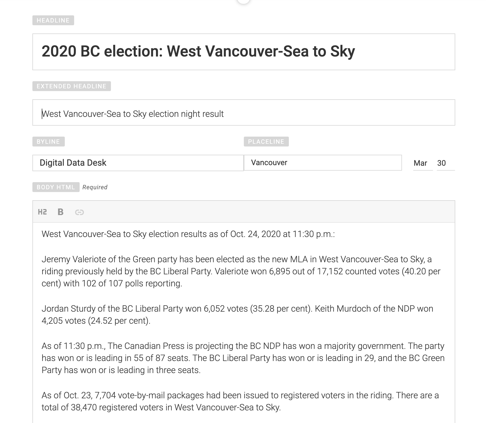Click the EXTENDED HEADLINE label tag
This screenshot has width=486, height=423.
[x=71, y=86]
